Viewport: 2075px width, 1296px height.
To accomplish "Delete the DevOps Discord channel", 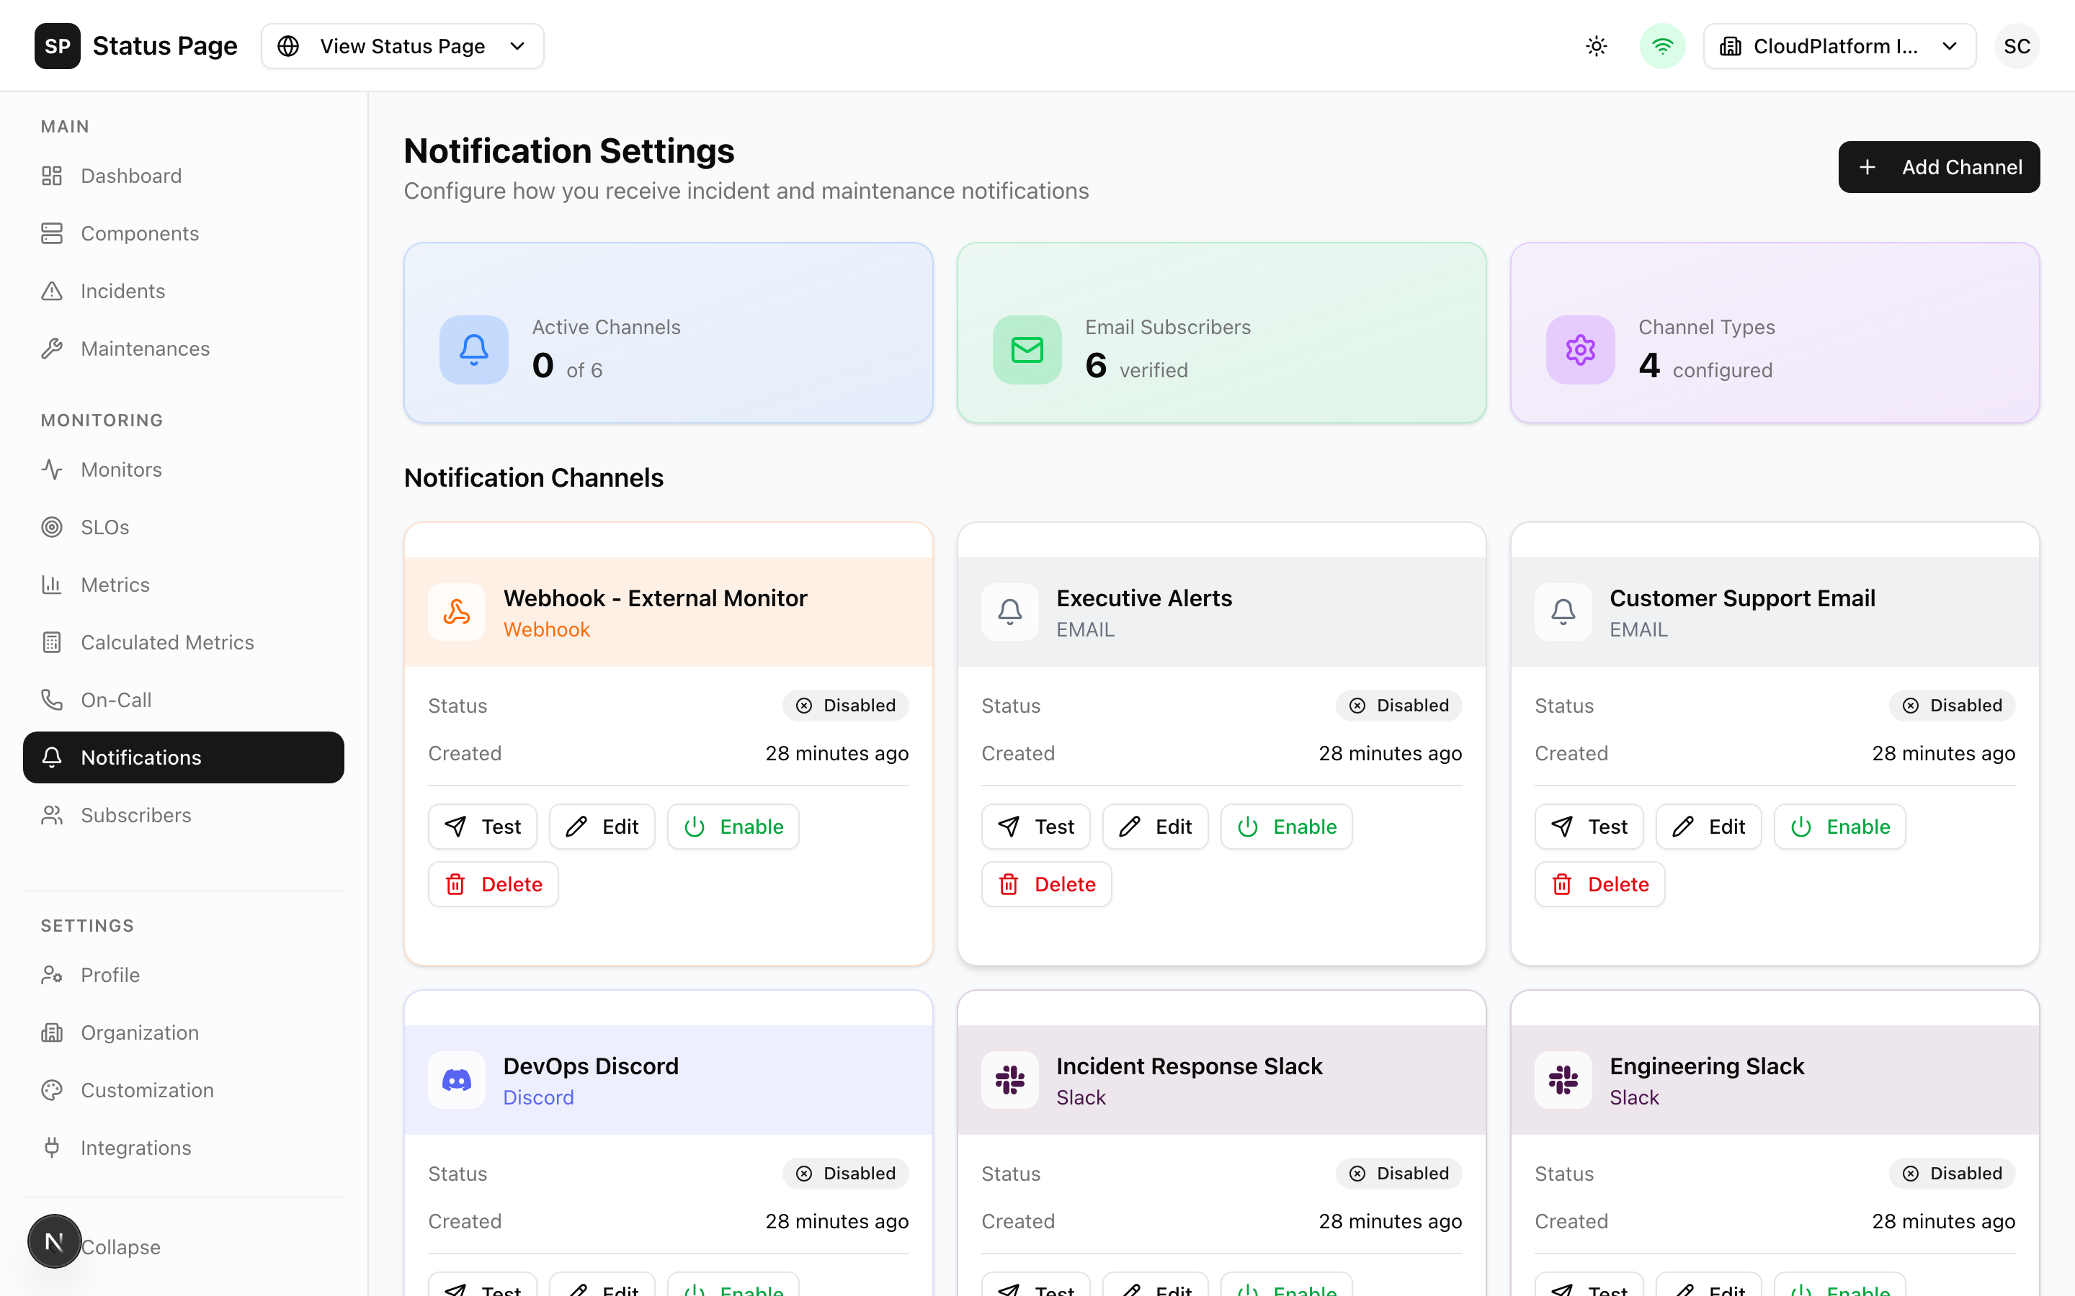I will point(493,1290).
